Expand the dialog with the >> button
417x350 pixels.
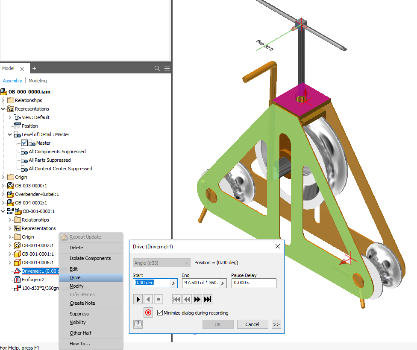(x=276, y=324)
